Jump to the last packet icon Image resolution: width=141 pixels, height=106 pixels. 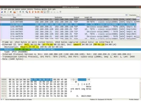41,12
